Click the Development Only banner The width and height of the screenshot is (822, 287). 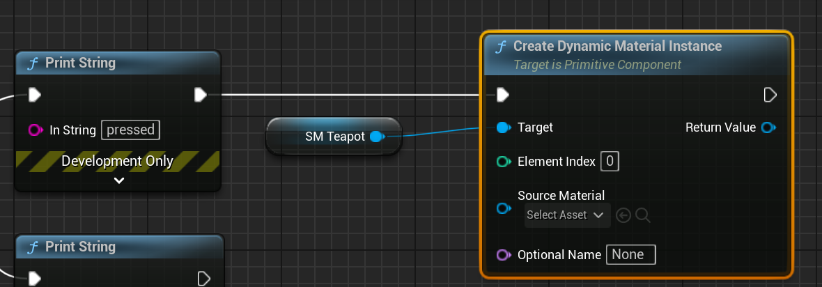(x=118, y=161)
